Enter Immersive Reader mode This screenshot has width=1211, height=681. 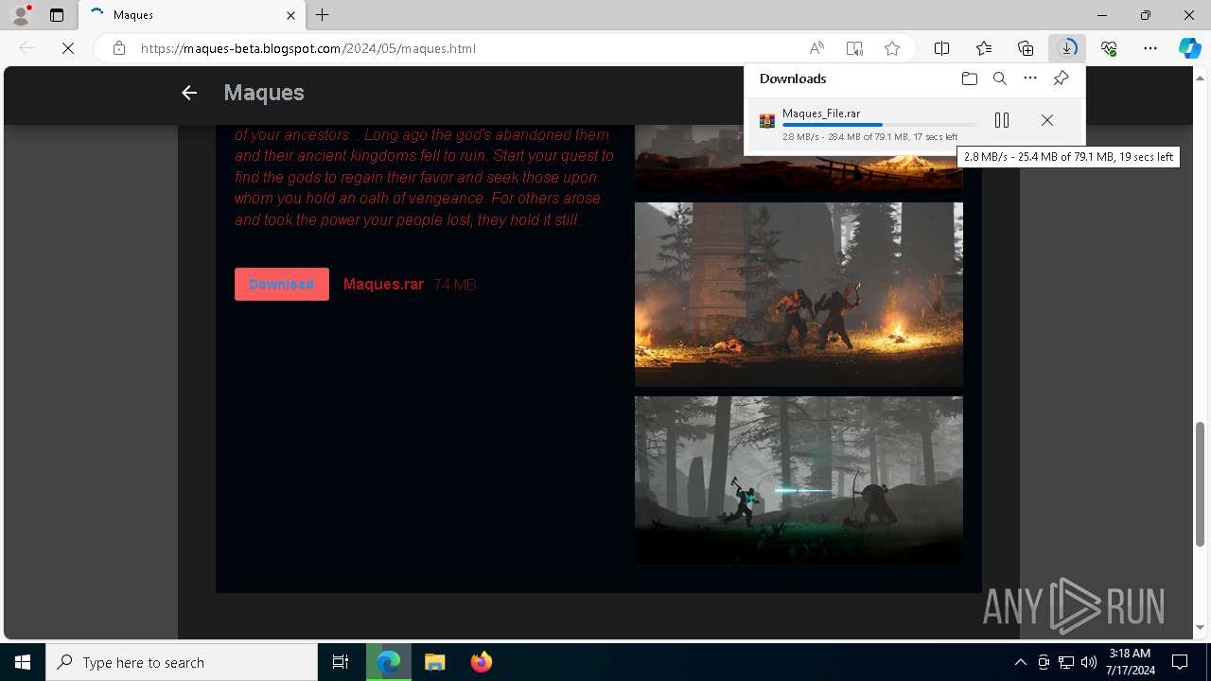coord(854,48)
